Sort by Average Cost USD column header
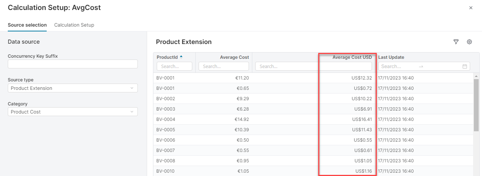Viewport: 482px width, 176px height. (x=352, y=57)
